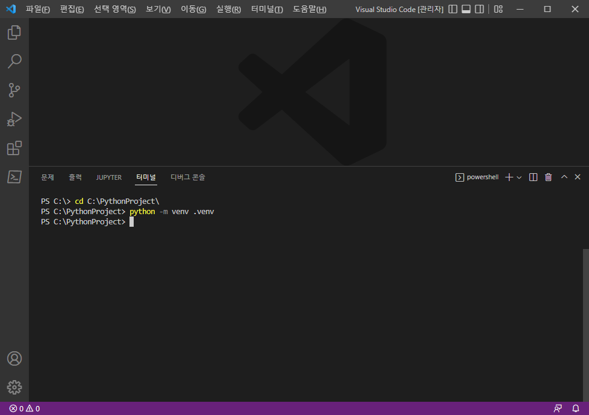Minimize the VS Code window
Image resolution: width=589 pixels, height=415 pixels.
(x=520, y=9)
